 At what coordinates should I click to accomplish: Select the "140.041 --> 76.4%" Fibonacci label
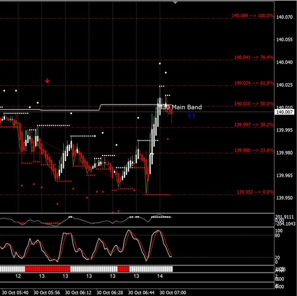pos(254,57)
